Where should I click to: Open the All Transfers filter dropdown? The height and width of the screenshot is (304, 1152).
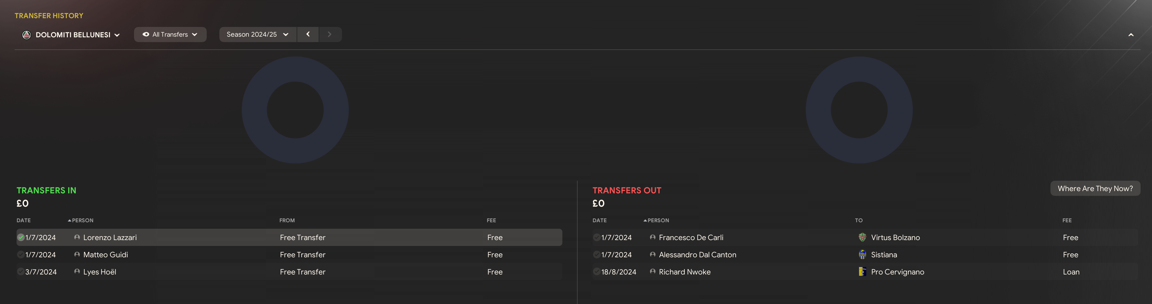tap(170, 34)
